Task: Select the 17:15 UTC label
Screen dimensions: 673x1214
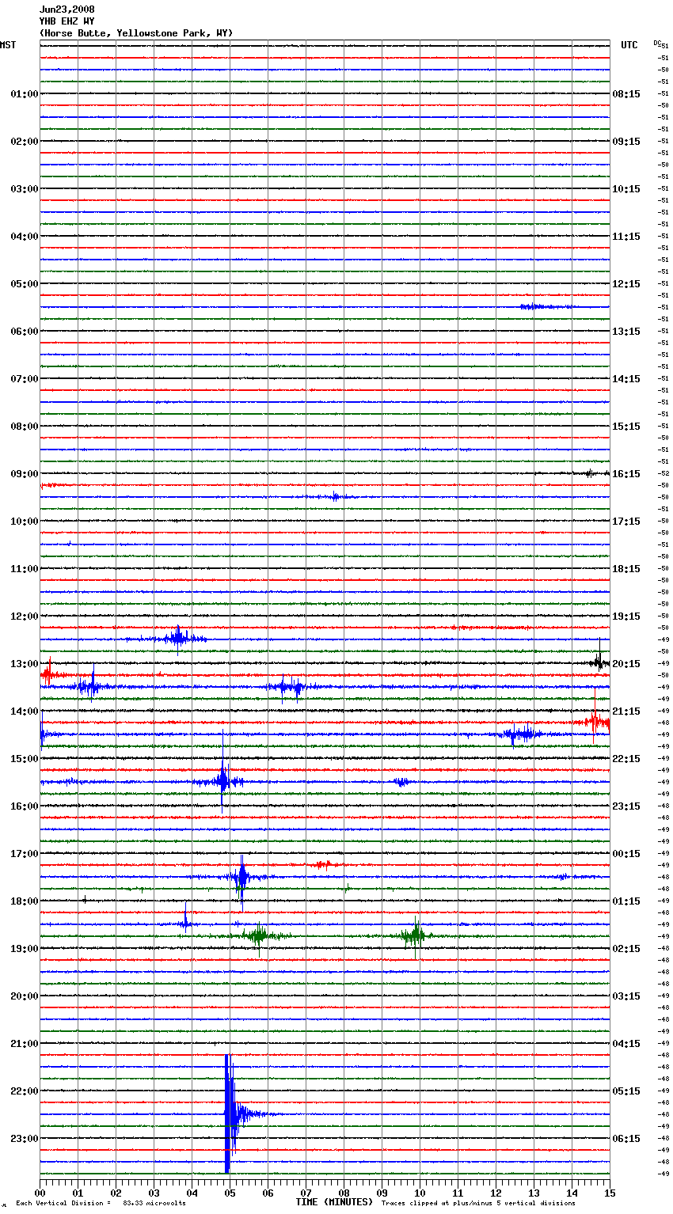Action: 626,522
